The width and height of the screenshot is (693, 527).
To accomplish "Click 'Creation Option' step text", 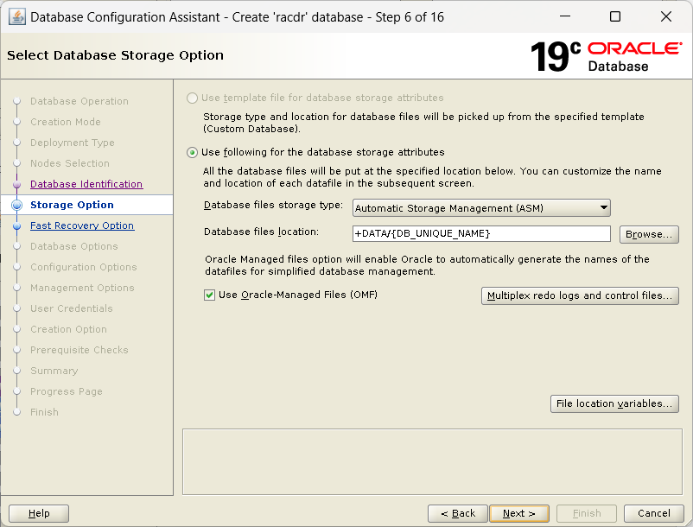I will pyautogui.click(x=68, y=329).
